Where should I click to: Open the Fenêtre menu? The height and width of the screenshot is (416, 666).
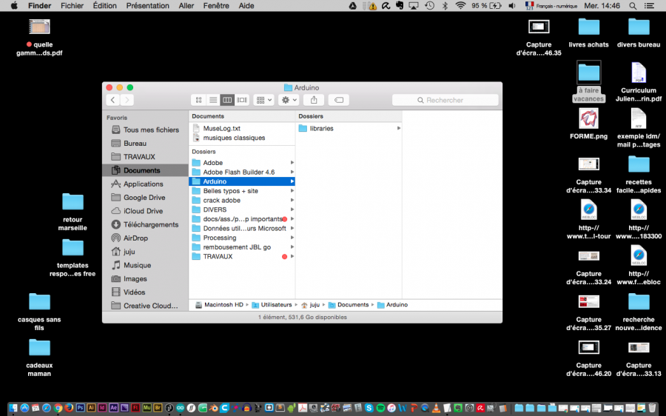click(215, 6)
